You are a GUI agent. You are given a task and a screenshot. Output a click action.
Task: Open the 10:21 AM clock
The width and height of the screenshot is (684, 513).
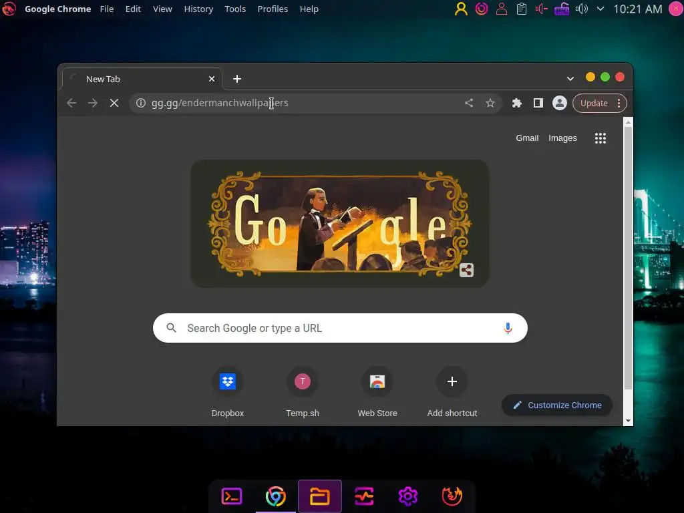point(638,9)
